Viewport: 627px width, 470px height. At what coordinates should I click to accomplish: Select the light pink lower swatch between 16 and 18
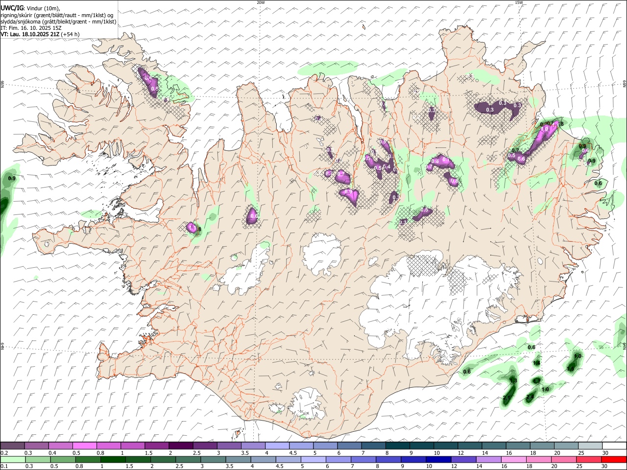click(x=513, y=459)
